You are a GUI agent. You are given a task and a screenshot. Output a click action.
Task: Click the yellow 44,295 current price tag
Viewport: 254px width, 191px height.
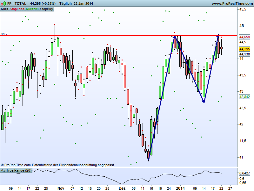[244, 49]
